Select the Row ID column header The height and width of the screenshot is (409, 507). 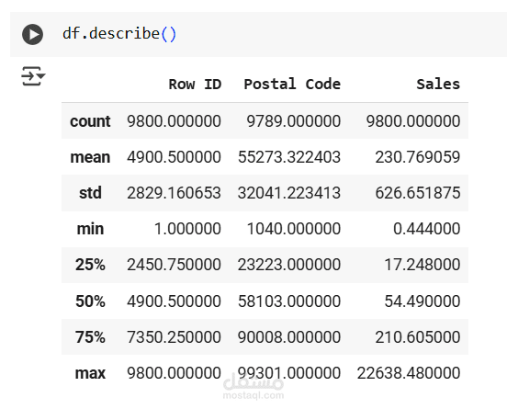point(195,85)
